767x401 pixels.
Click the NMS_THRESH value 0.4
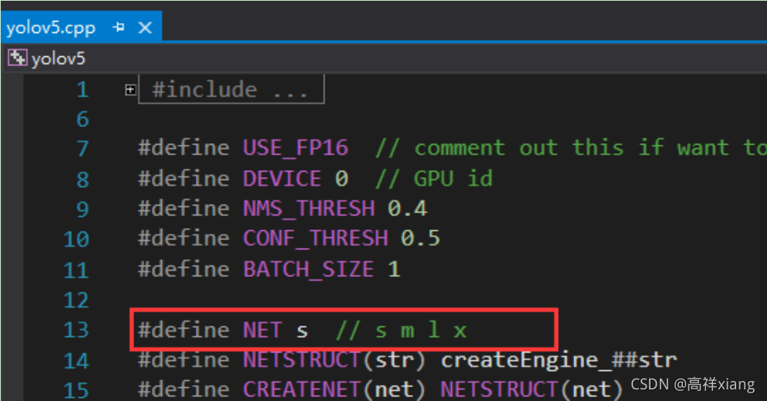point(408,209)
